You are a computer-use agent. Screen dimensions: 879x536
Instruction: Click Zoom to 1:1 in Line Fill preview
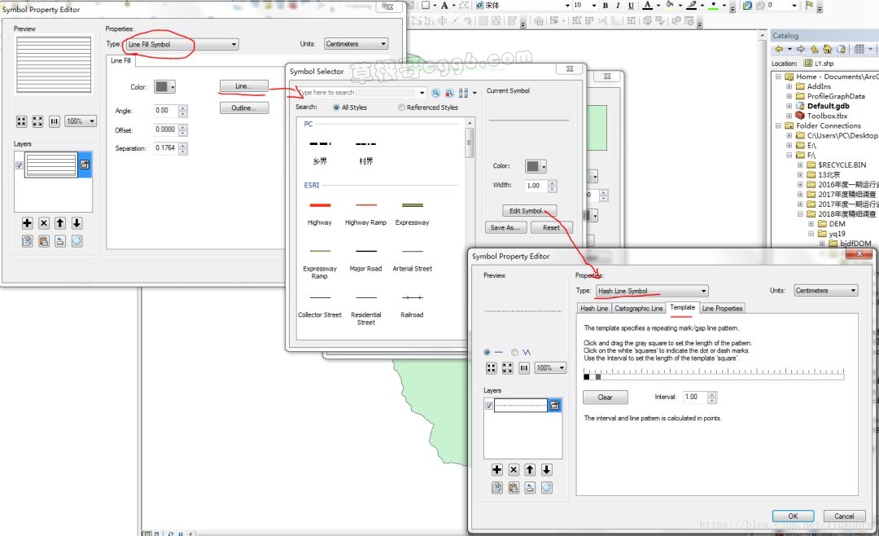[54, 121]
